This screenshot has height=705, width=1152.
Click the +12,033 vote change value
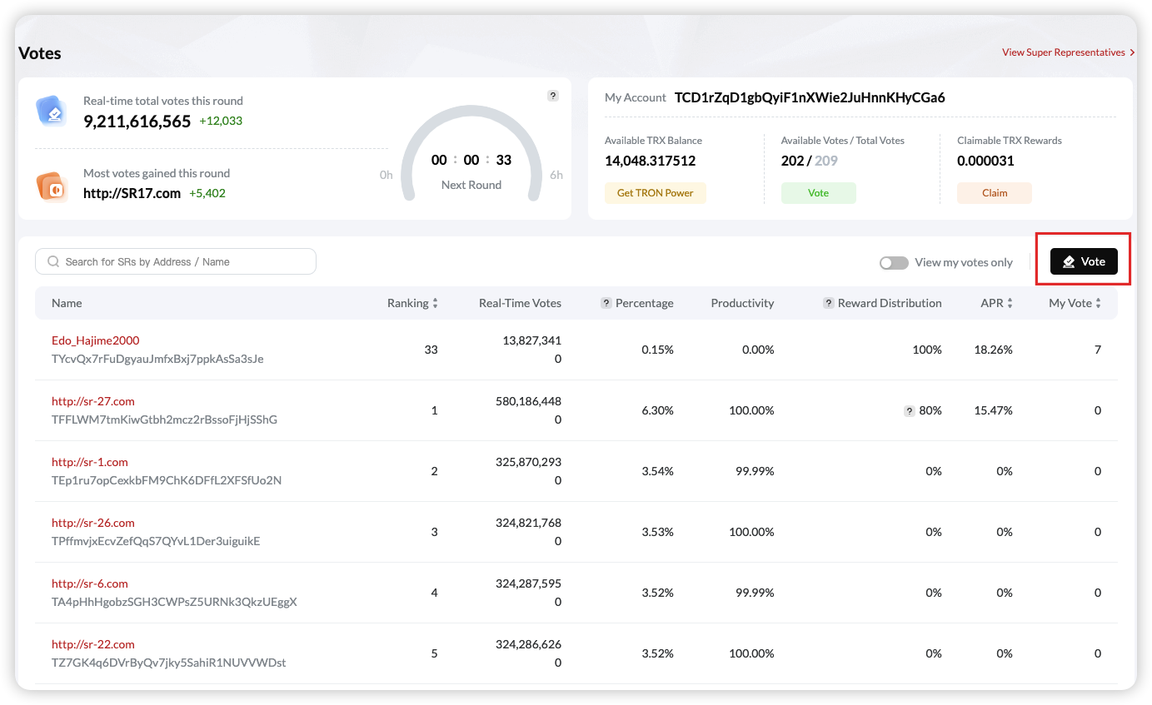221,121
